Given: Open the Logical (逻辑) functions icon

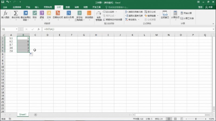Looking at the screenshot, I should 42,13.
